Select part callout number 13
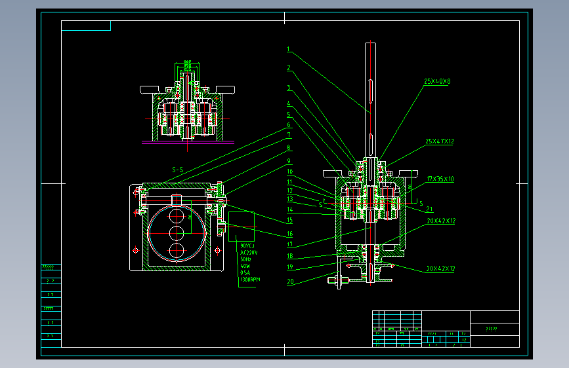The width and height of the screenshot is (569, 368). (x=290, y=199)
